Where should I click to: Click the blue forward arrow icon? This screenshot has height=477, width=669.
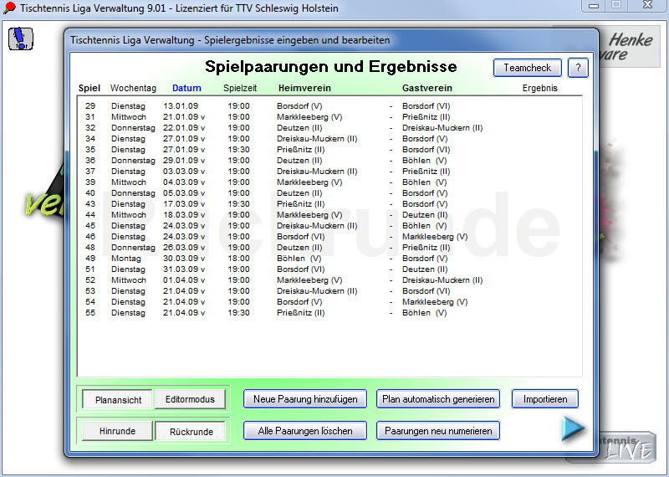pos(573,428)
